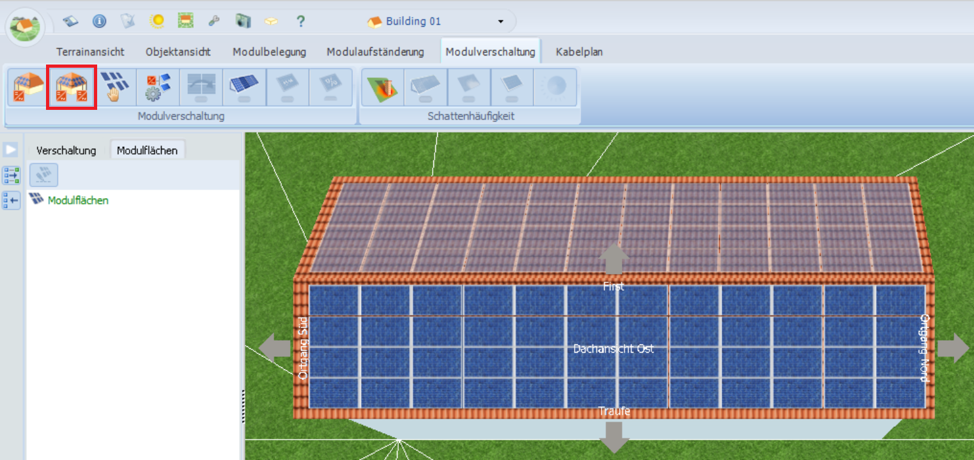Click the sun icon in top toolbar
The image size is (974, 460).
coord(157,21)
